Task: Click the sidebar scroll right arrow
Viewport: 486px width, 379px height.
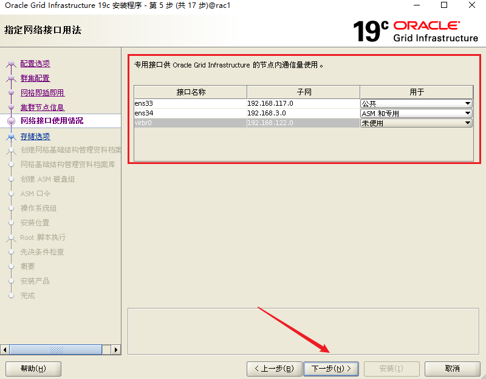Action: click(116, 350)
